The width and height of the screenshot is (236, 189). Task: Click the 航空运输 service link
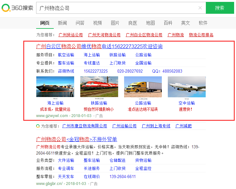(x=66, y=55)
